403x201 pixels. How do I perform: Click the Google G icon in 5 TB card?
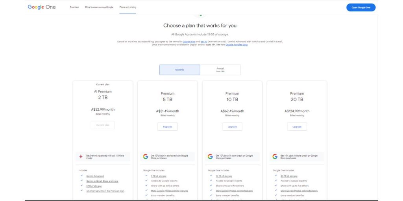click(x=145, y=156)
